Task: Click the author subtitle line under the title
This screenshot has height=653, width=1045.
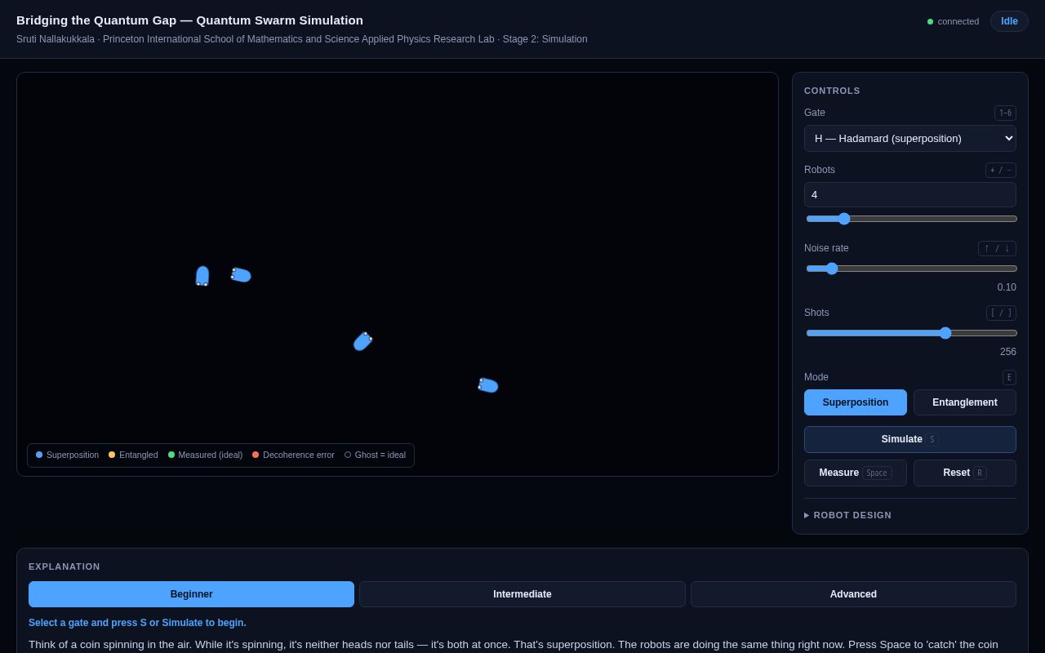Action: point(301,39)
